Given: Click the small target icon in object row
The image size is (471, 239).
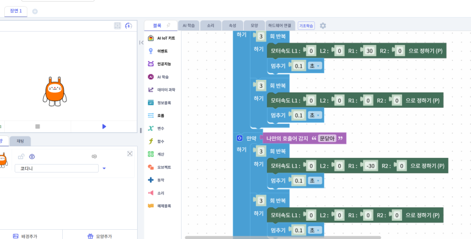Looking at the screenshot, I should click(94, 156).
